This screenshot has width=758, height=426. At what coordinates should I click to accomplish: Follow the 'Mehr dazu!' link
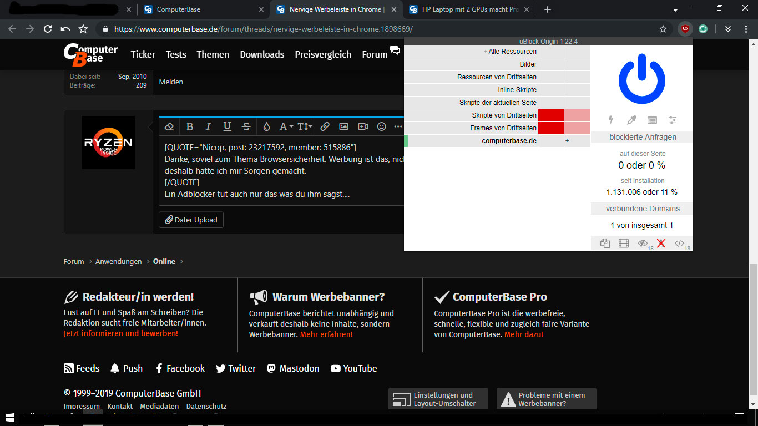[524, 334]
